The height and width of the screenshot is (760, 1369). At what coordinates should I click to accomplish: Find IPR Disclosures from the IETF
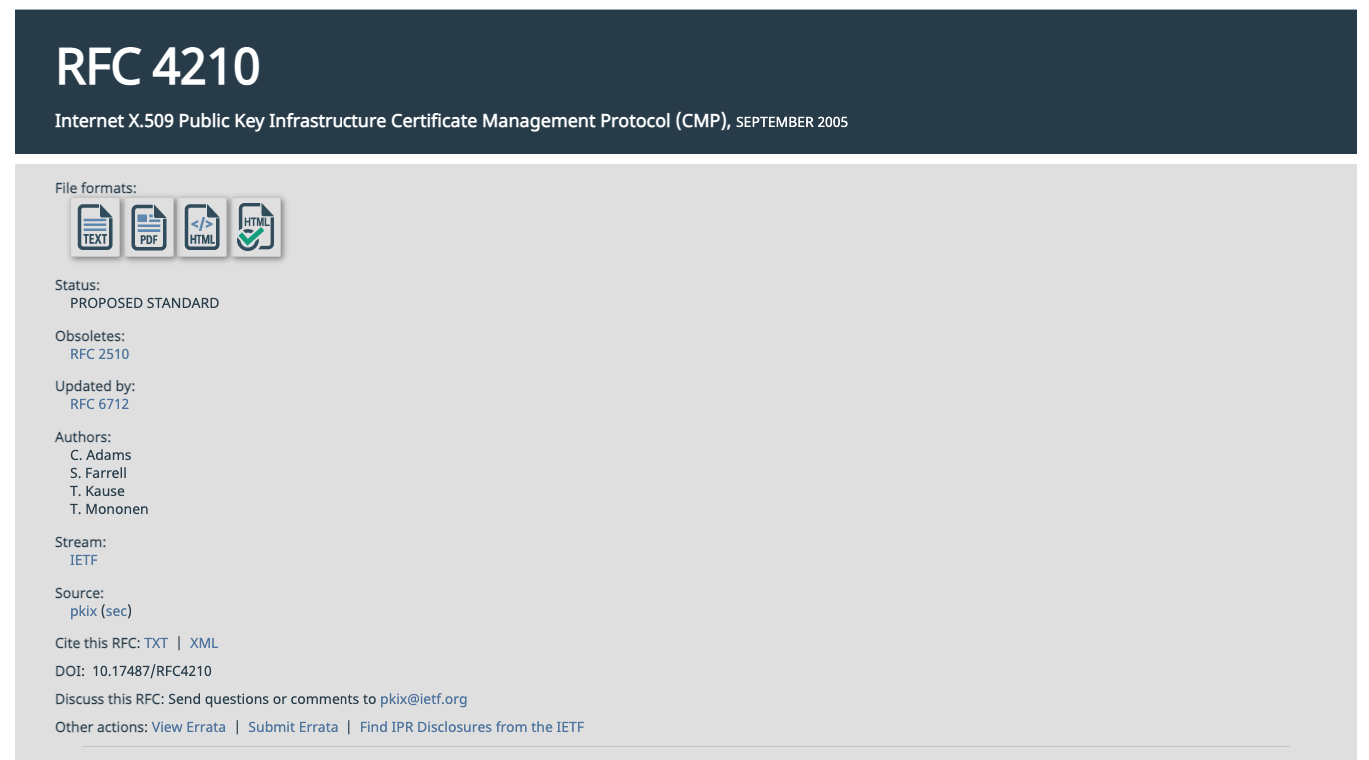472,727
